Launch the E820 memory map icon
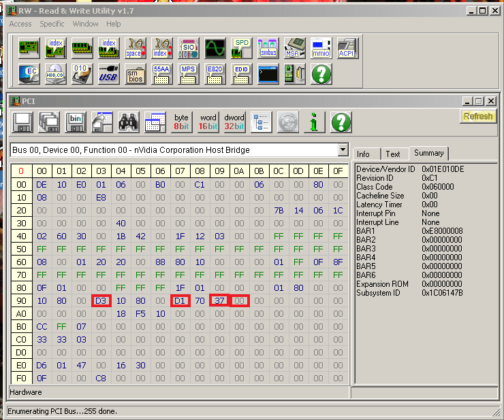 click(215, 73)
